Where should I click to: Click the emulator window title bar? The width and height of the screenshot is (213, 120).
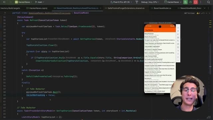pos(160,23)
